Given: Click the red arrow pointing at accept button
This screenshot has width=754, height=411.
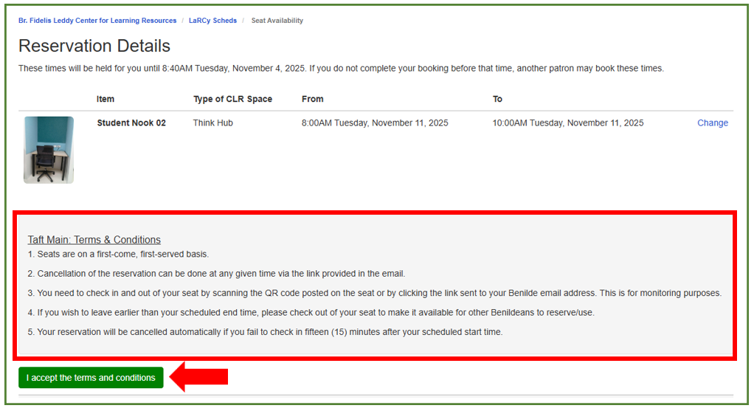Looking at the screenshot, I should (x=199, y=377).
